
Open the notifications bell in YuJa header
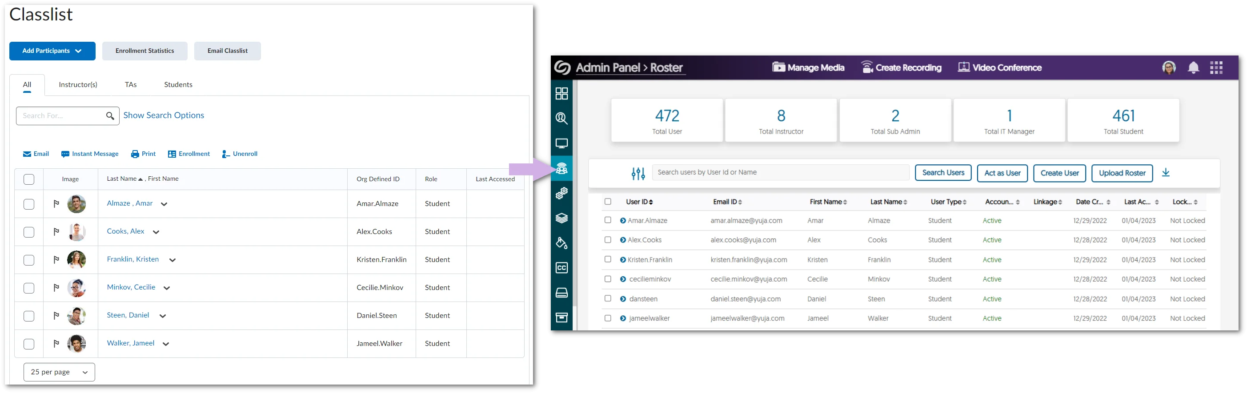point(1193,67)
